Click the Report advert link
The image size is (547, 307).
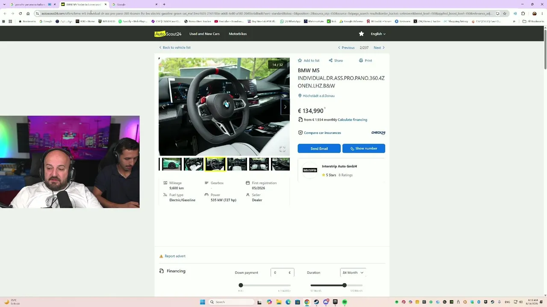[175, 256]
